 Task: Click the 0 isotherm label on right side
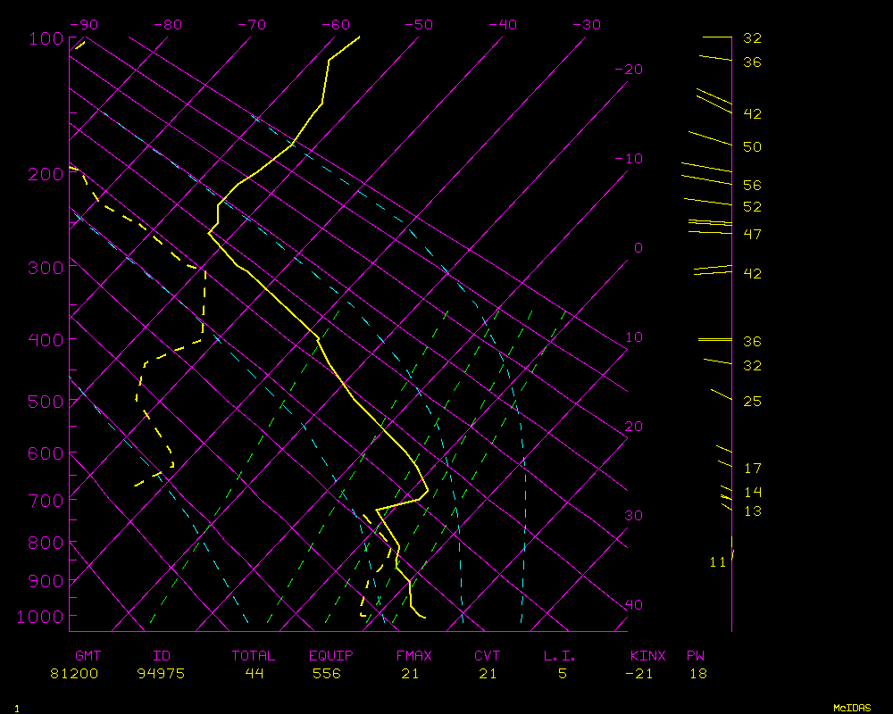tap(638, 248)
